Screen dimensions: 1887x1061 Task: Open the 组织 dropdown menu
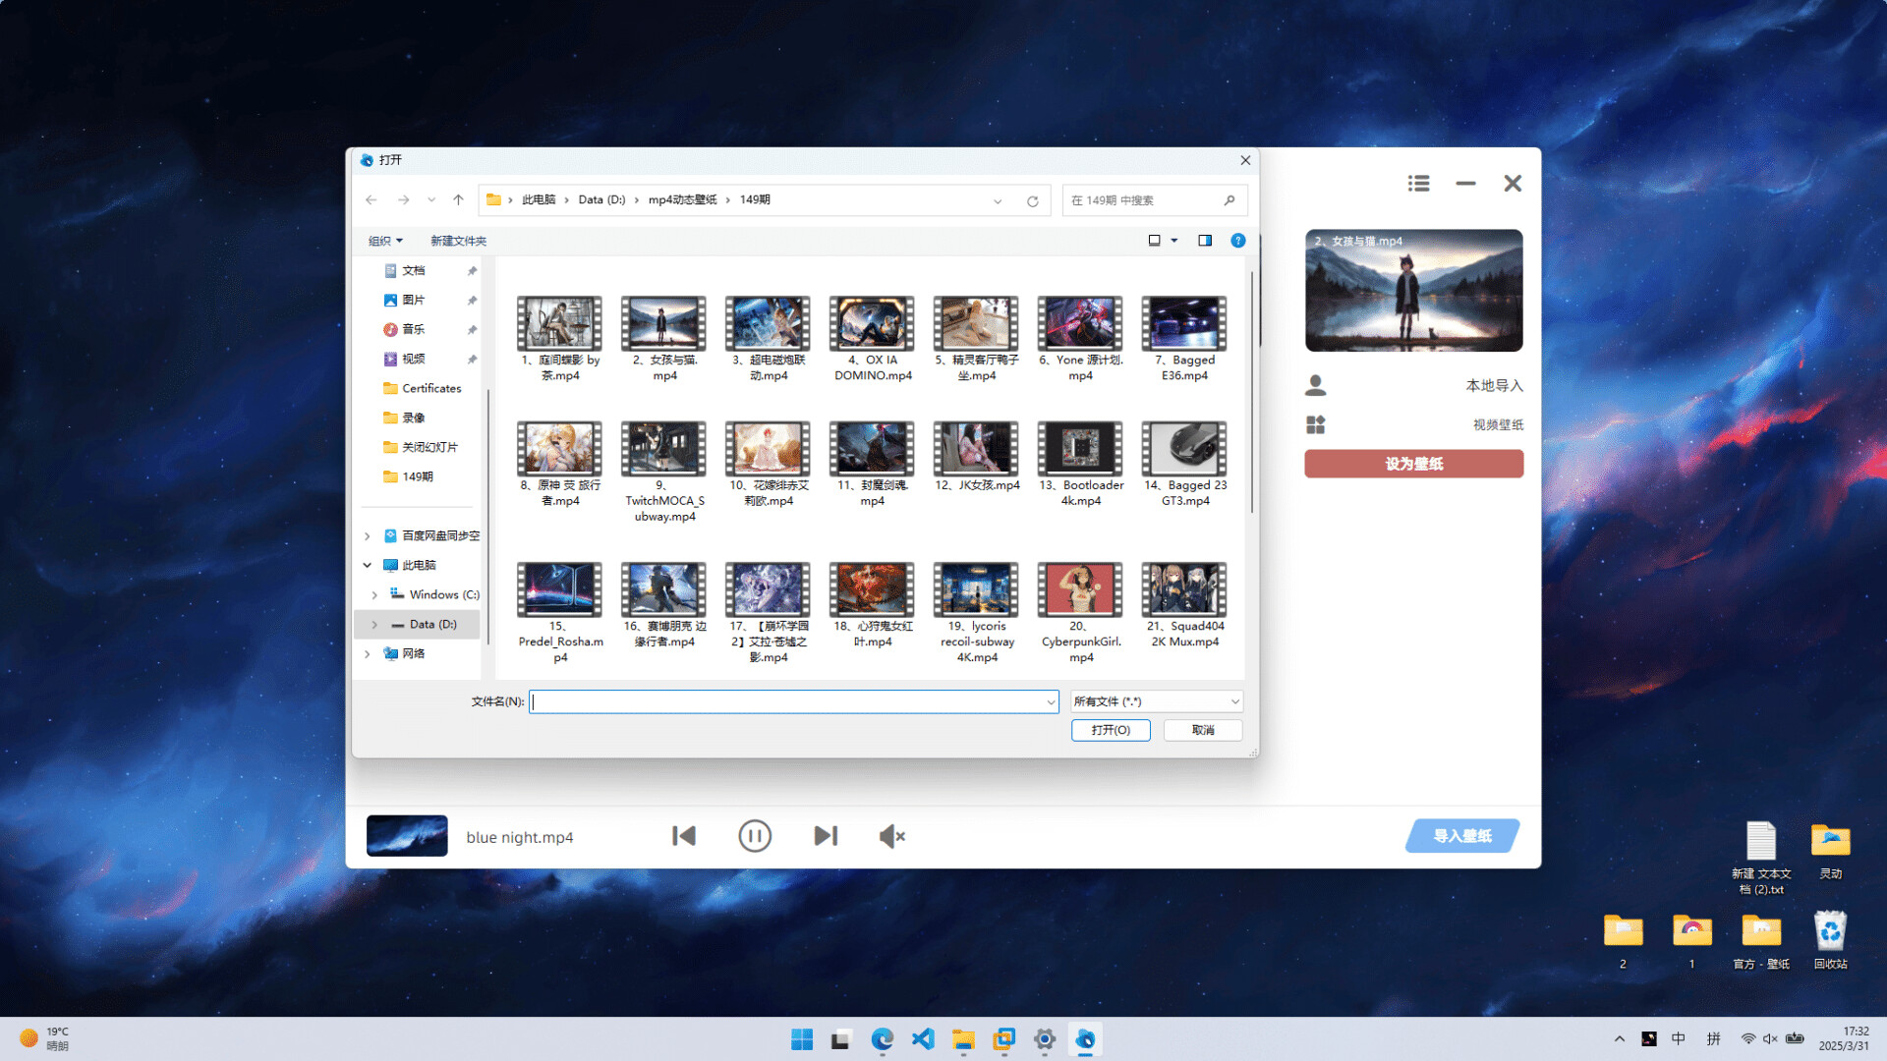385,241
